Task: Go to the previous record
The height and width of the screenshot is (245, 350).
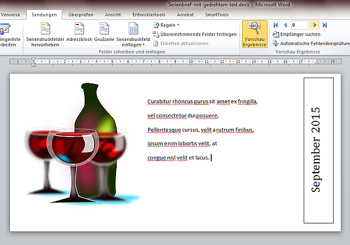Action: point(285,25)
